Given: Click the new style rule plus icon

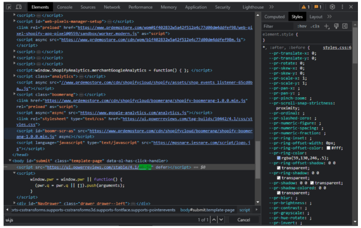Looking at the screenshot, I should [x=326, y=26].
